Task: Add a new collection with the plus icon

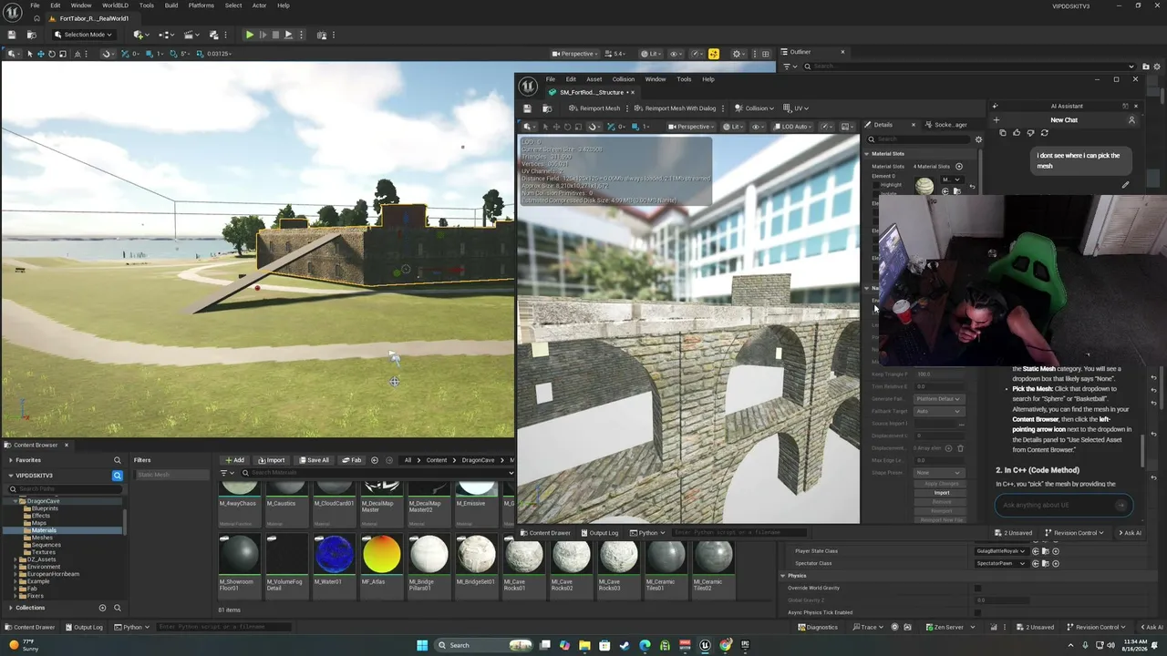Action: click(x=102, y=608)
